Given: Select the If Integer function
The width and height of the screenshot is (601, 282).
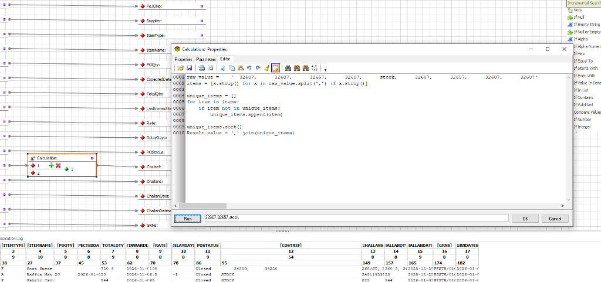Looking at the screenshot, I should (582, 127).
